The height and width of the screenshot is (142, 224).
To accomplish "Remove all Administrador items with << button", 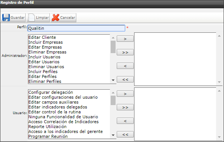I will [125, 79].
